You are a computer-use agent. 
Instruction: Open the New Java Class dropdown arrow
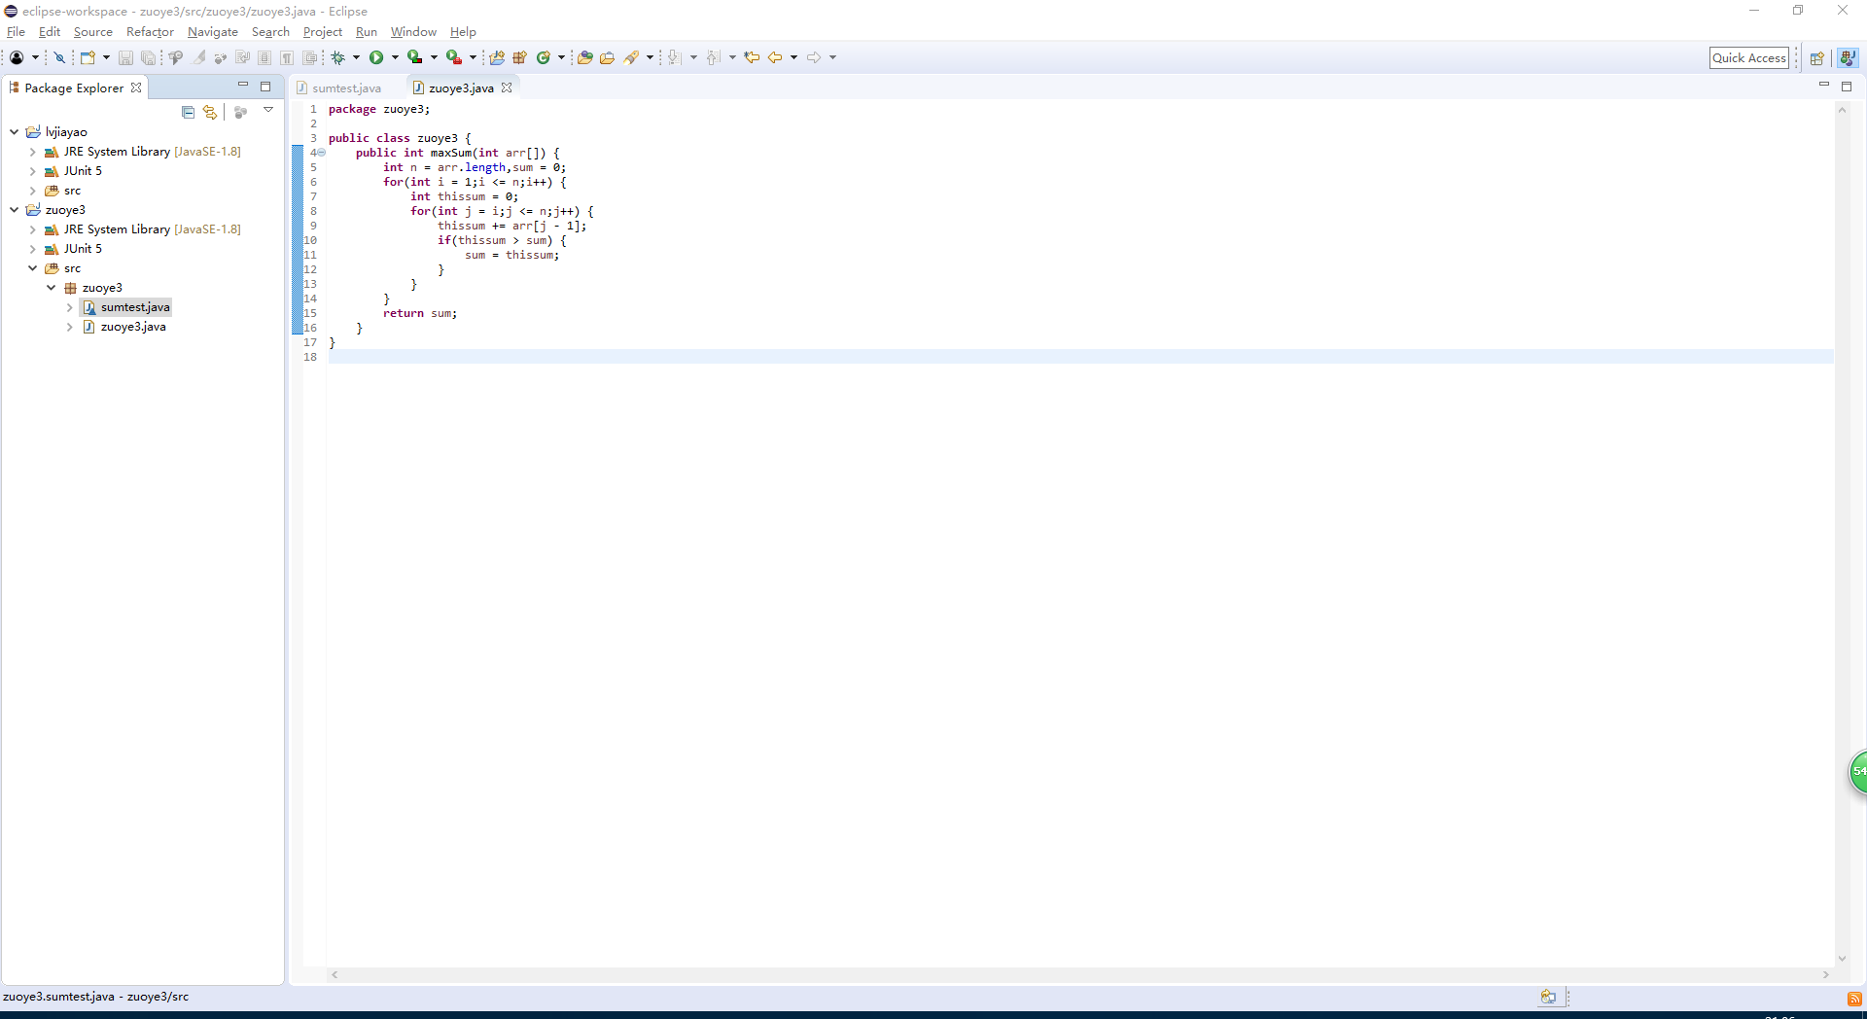[x=561, y=57]
